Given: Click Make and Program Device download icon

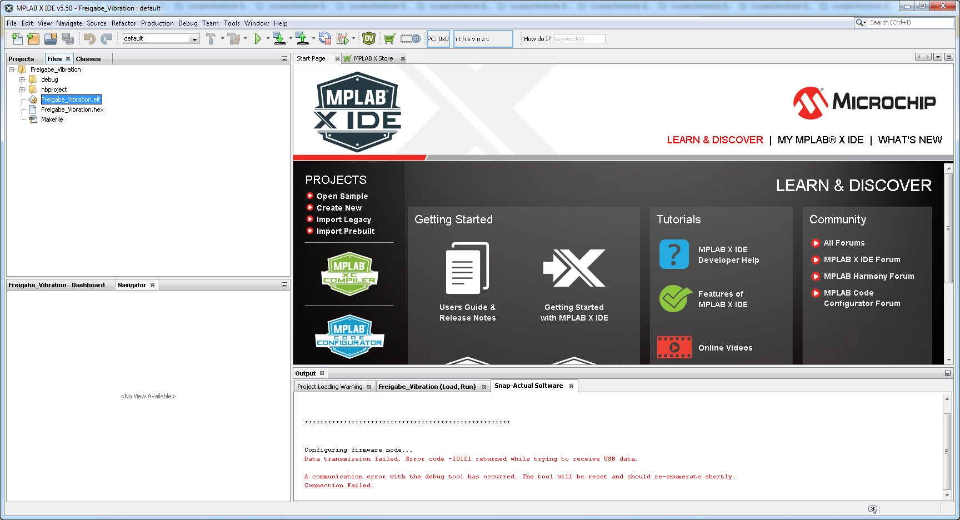Looking at the screenshot, I should pos(279,38).
